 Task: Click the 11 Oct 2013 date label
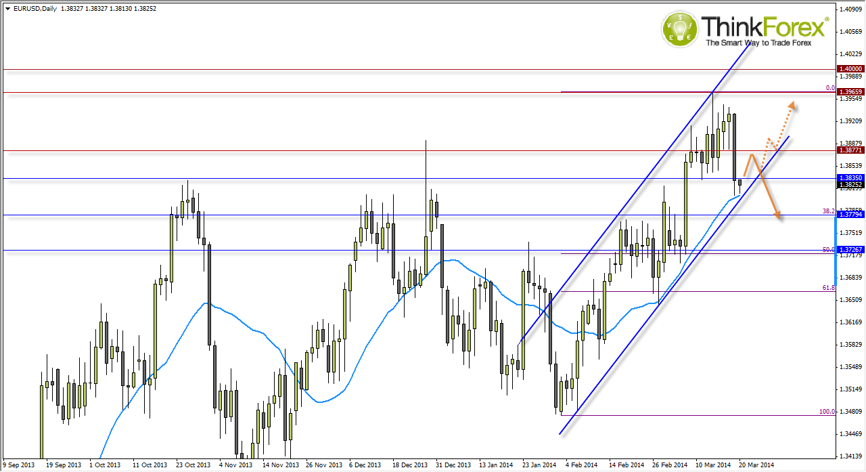tap(150, 465)
